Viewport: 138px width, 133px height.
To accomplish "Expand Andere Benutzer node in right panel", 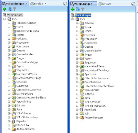I will click(x=77, y=117).
